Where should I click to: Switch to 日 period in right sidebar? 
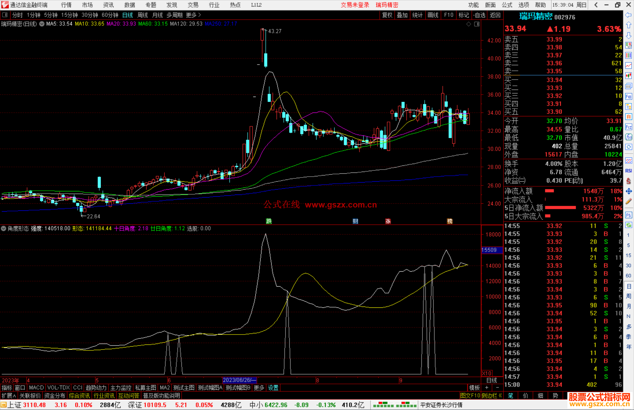[x=628, y=286]
